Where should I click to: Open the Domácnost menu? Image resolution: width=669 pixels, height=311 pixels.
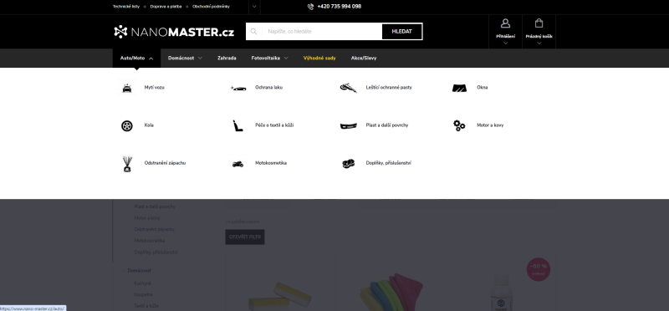[x=185, y=58]
